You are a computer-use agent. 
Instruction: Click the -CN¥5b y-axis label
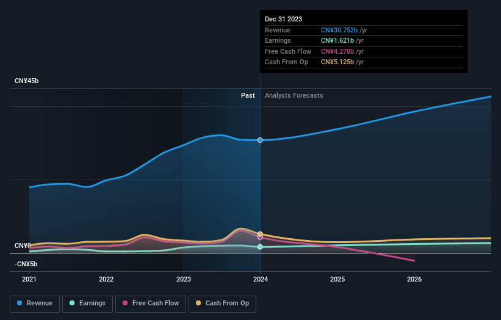[x=26, y=264]
